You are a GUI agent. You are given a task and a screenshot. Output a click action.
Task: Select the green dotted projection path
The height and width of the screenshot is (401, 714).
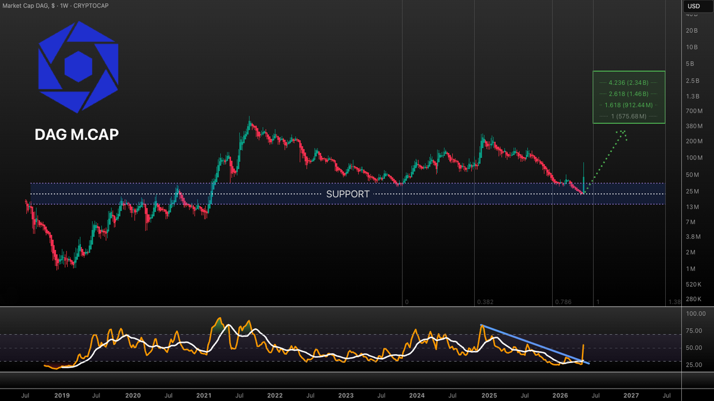607,161
